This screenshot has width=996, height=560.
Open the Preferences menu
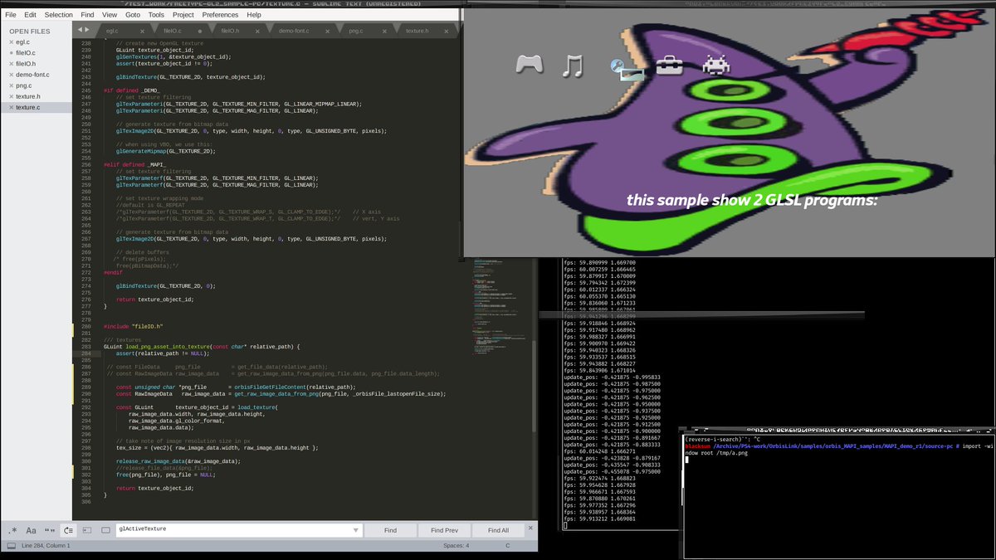pos(220,15)
